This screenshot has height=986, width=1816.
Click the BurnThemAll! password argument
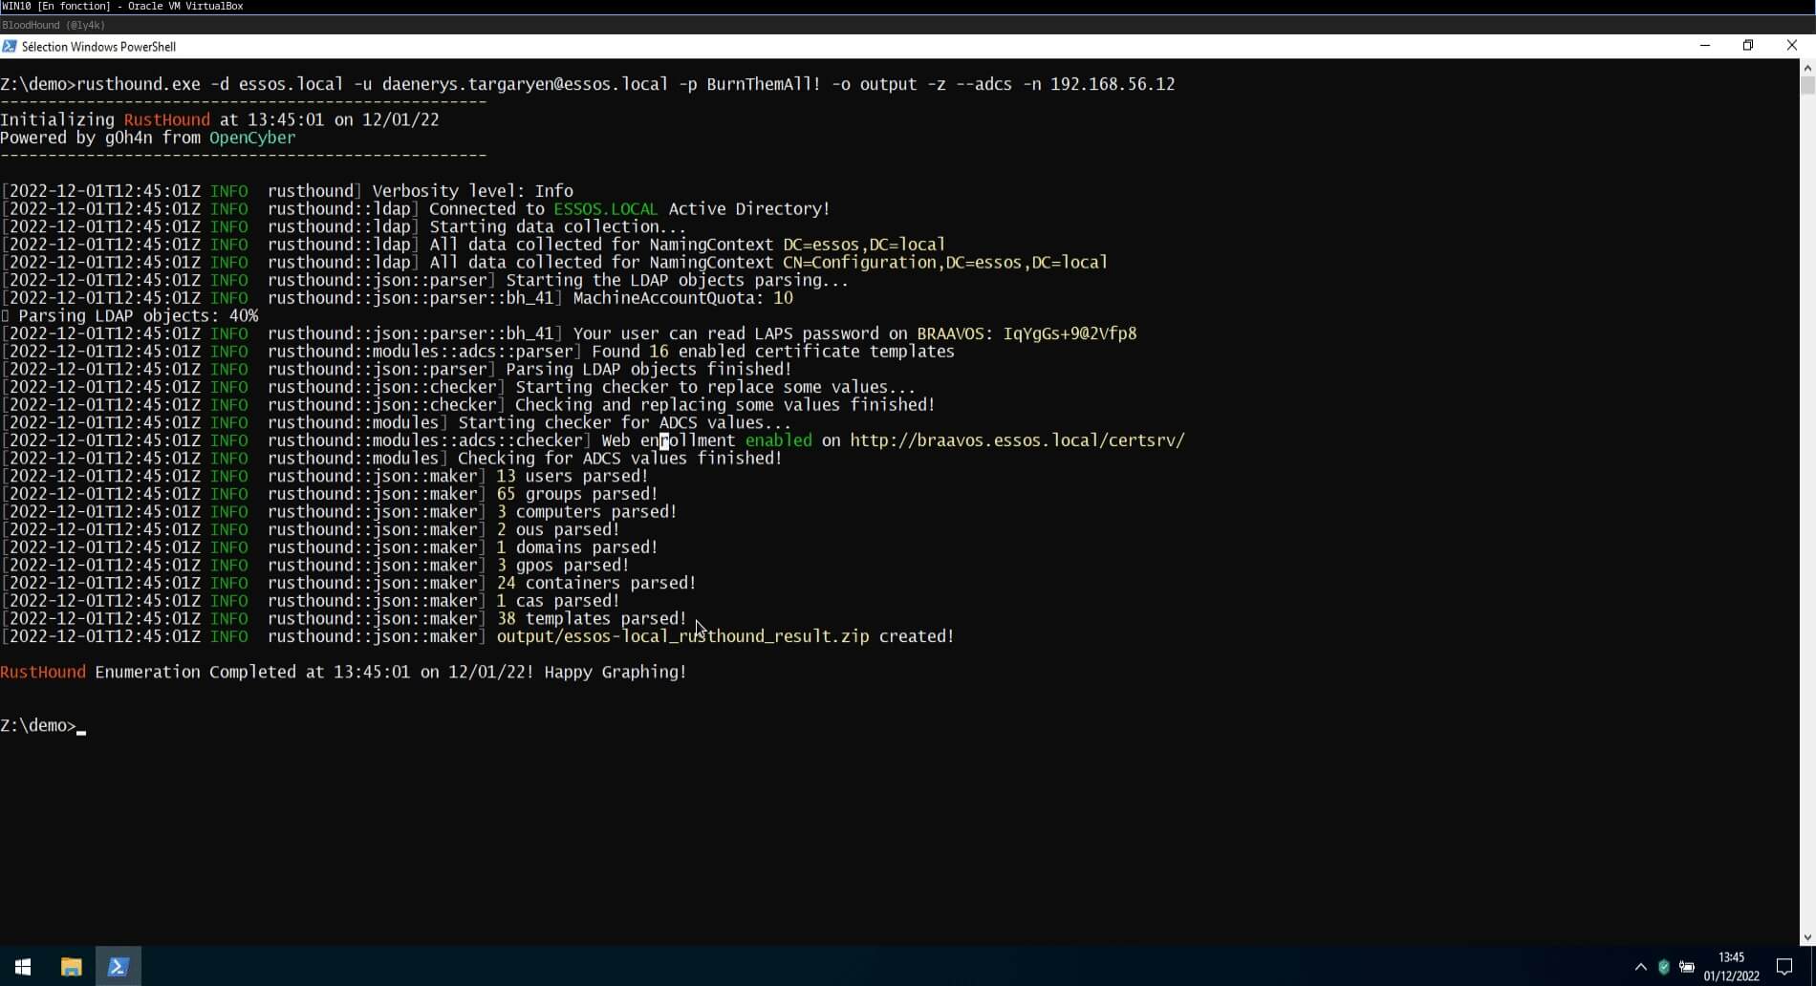(x=764, y=84)
